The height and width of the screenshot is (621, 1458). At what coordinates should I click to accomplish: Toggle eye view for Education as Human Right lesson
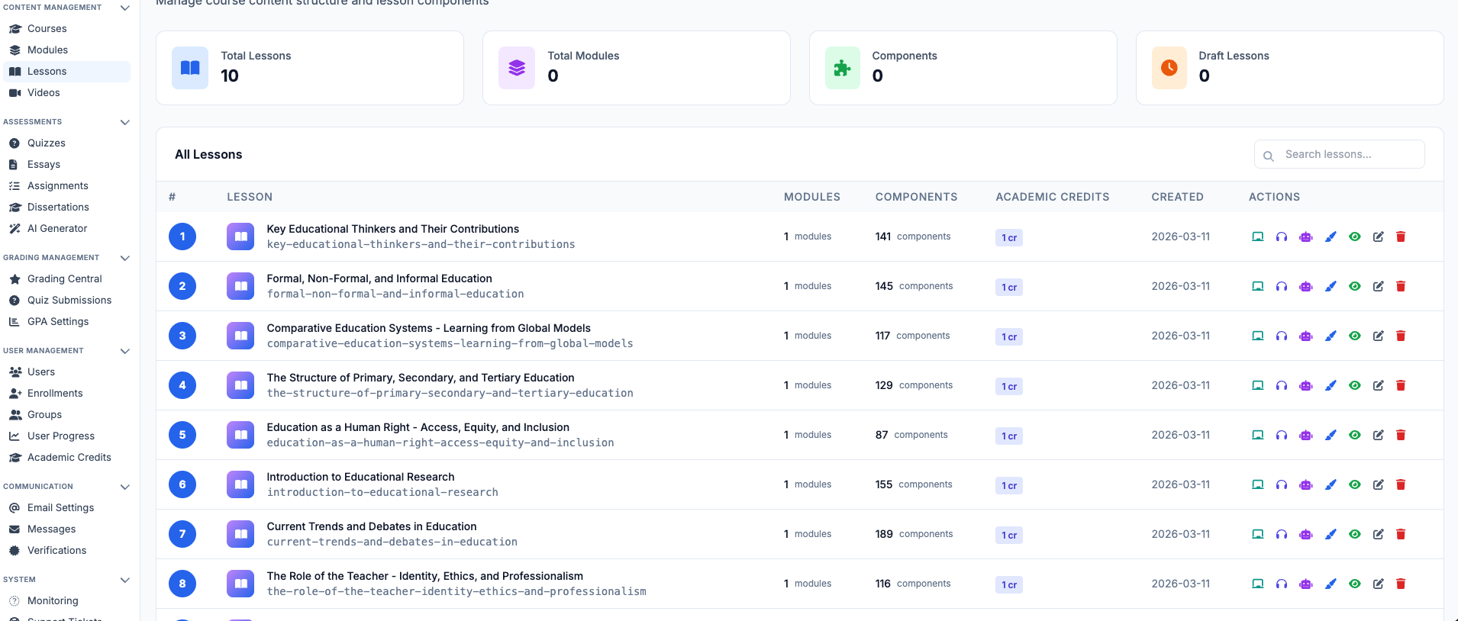[x=1354, y=435]
